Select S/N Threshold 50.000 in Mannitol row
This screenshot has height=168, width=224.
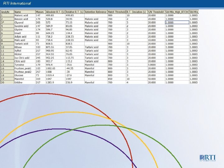point(156,79)
